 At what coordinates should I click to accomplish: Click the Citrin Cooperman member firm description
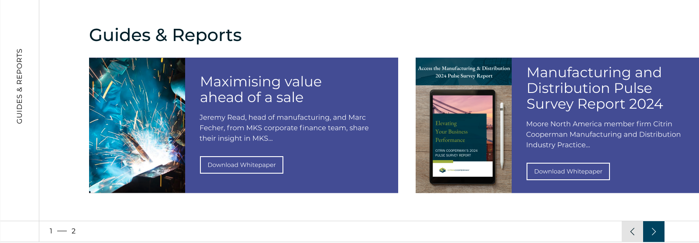tap(603, 134)
